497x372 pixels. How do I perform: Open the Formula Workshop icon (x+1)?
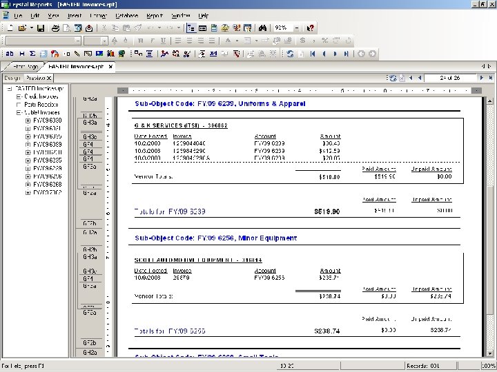coord(213,54)
